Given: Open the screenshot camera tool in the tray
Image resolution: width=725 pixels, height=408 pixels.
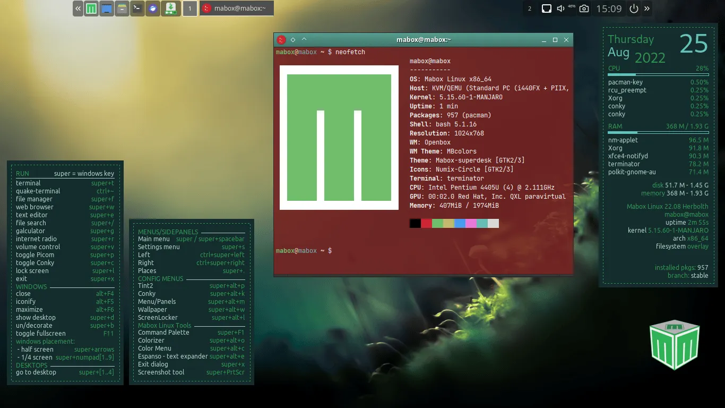Looking at the screenshot, I should (584, 8).
